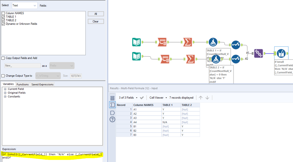Select the A3 cell in results
The image size is (293, 162).
pos(147,118)
